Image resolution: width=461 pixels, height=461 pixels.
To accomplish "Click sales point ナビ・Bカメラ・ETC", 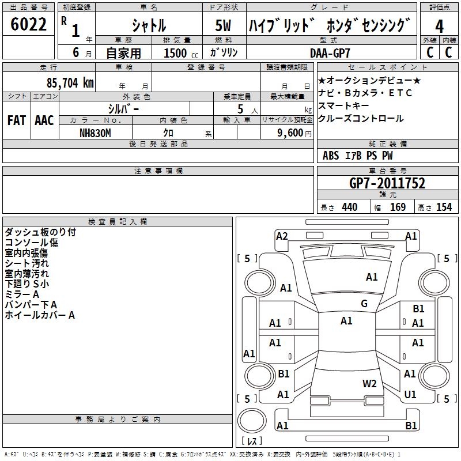I will point(365,93).
